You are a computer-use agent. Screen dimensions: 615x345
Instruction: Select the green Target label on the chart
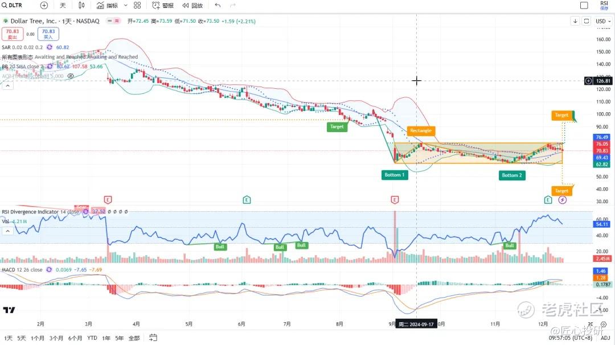(x=337, y=126)
